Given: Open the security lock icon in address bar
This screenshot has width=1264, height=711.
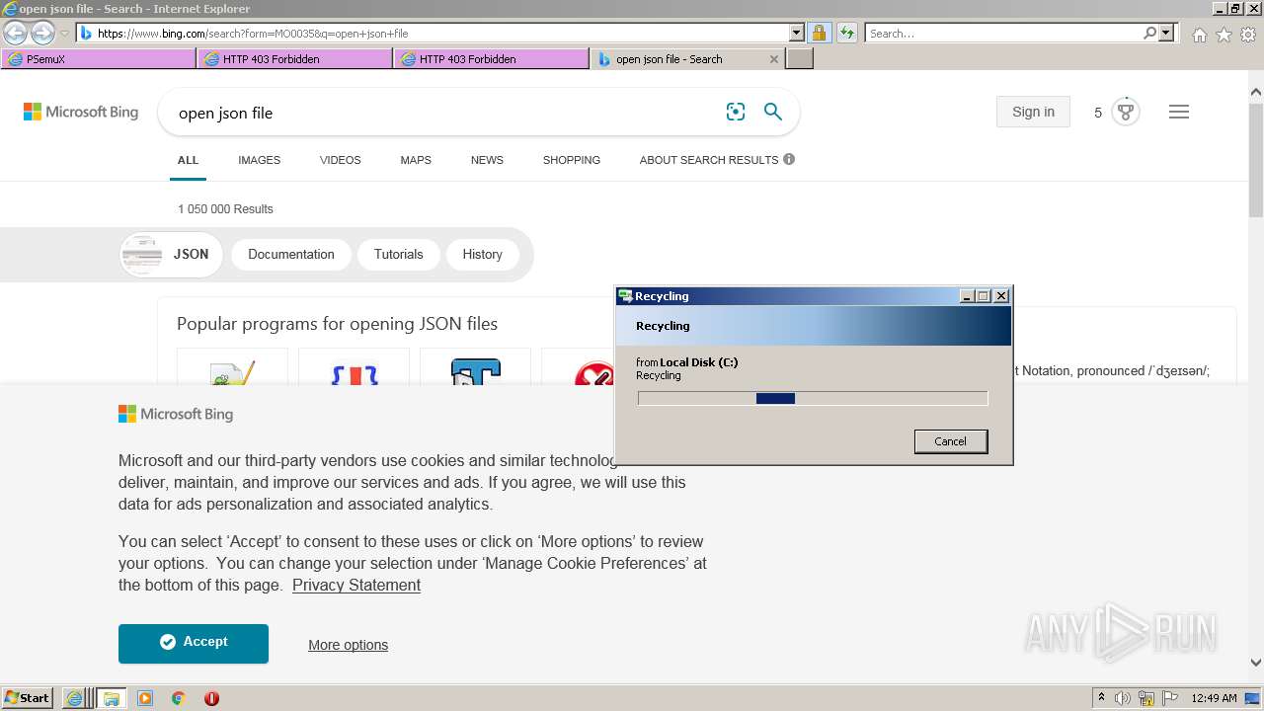Looking at the screenshot, I should (x=819, y=33).
